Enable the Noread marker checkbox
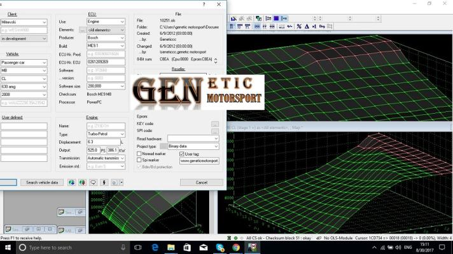 [x=139, y=154]
